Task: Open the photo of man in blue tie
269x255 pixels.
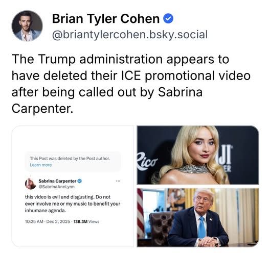Action: pyautogui.click(x=198, y=217)
